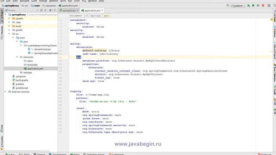Image resolution: width=276 pixels, height=155 pixels.
Task: Open Project panel settings gear icon
Action: pyautogui.click(x=50, y=10)
